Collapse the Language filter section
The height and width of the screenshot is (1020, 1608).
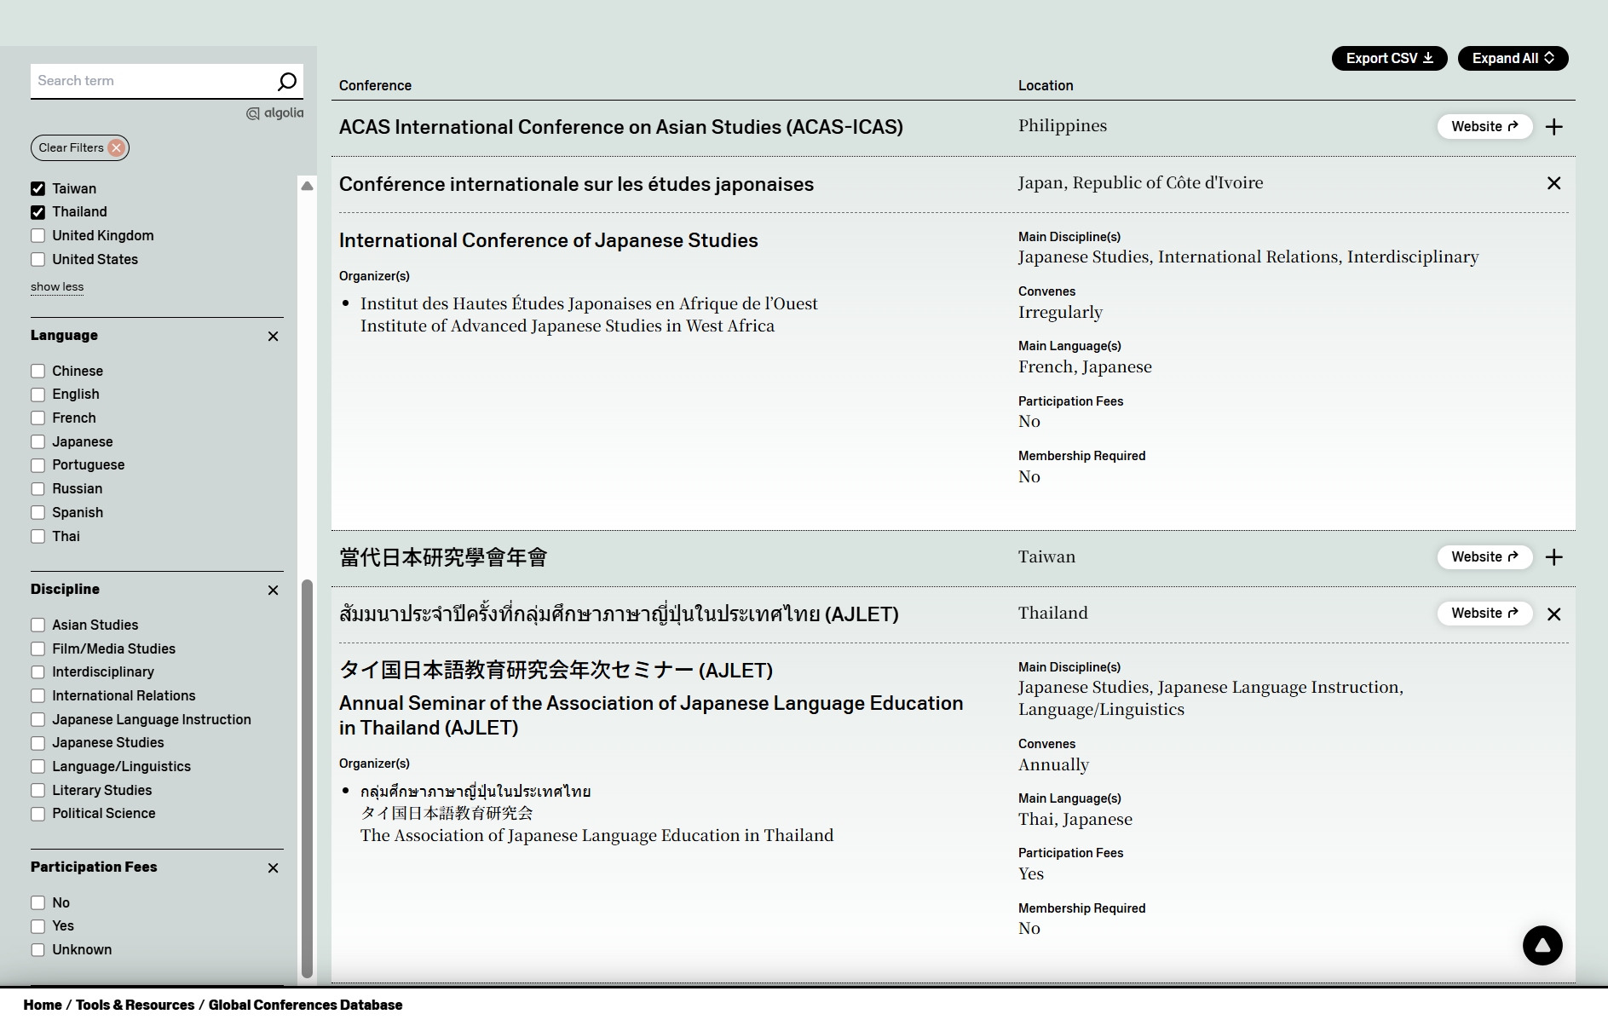click(x=273, y=337)
